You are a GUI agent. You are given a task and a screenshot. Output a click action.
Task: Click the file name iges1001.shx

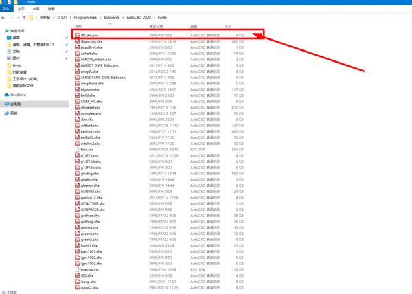click(x=91, y=251)
